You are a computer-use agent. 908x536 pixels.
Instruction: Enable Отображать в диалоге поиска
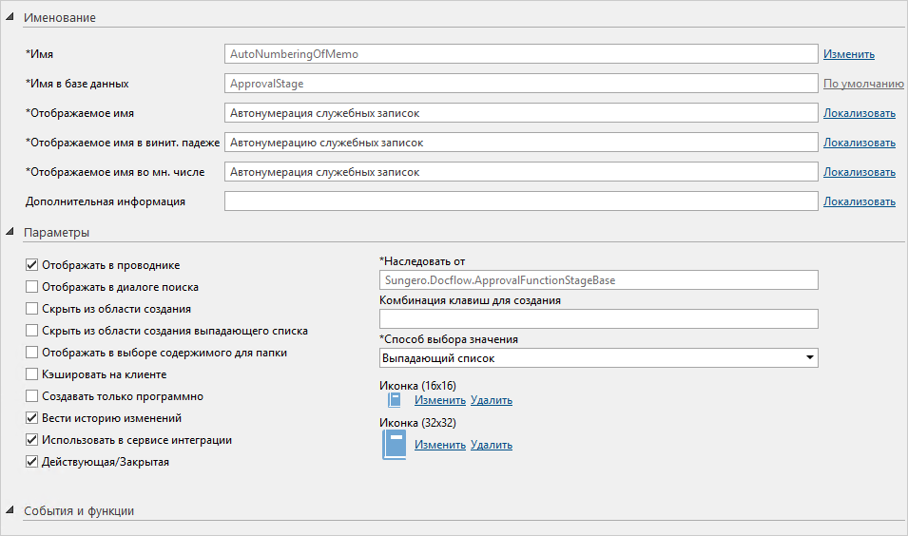tap(32, 287)
